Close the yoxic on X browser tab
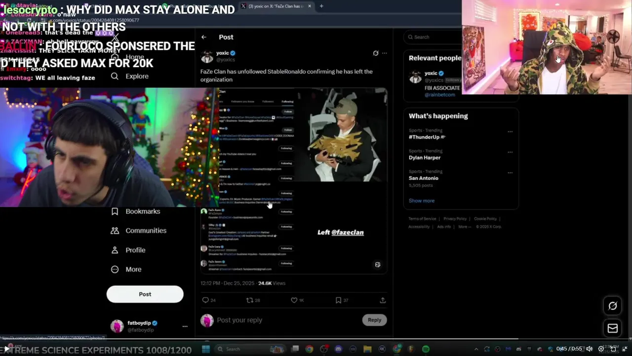The width and height of the screenshot is (632, 356). click(x=310, y=6)
